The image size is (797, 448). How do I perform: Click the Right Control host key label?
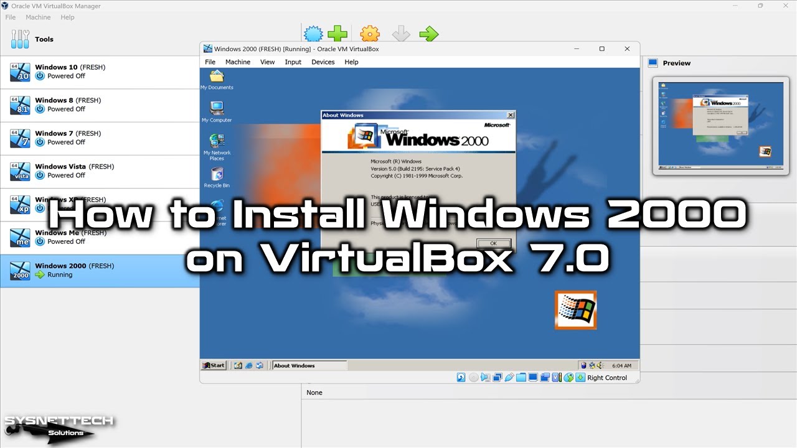(607, 378)
